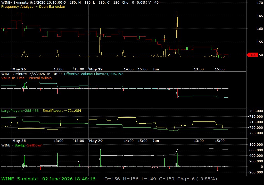Viewport: 264px width, 185px height.
Task: Click the tallest green BuyUp bar on May 29
Action: (x=100, y=158)
